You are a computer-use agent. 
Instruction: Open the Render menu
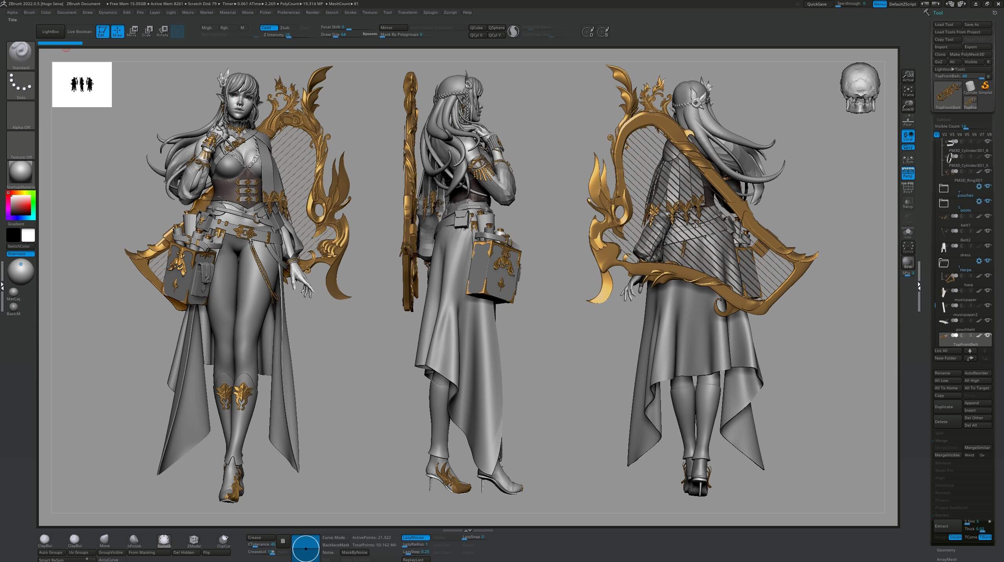coord(312,13)
